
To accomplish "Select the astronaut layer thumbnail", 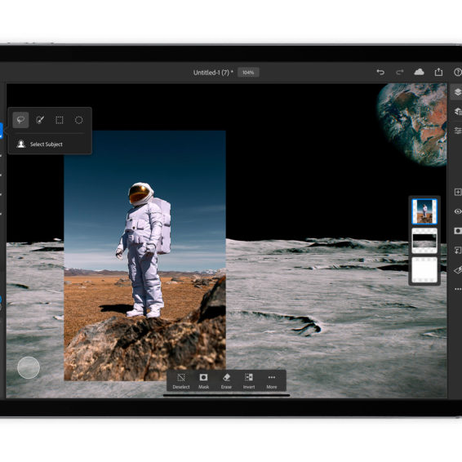I will [424, 211].
